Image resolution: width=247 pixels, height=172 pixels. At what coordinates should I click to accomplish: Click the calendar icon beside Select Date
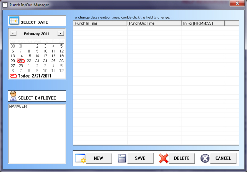(14, 21)
